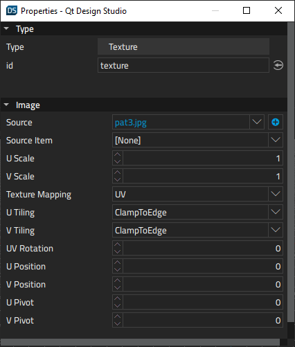Click the vertical scrollbar of Properties panel

coord(291,172)
